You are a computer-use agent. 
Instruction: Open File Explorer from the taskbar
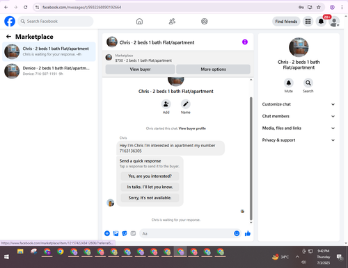pyautogui.click(x=20, y=251)
